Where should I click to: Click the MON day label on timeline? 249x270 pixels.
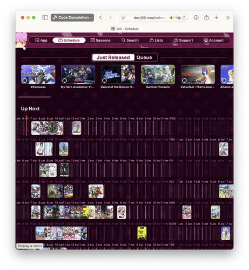pos(172,223)
